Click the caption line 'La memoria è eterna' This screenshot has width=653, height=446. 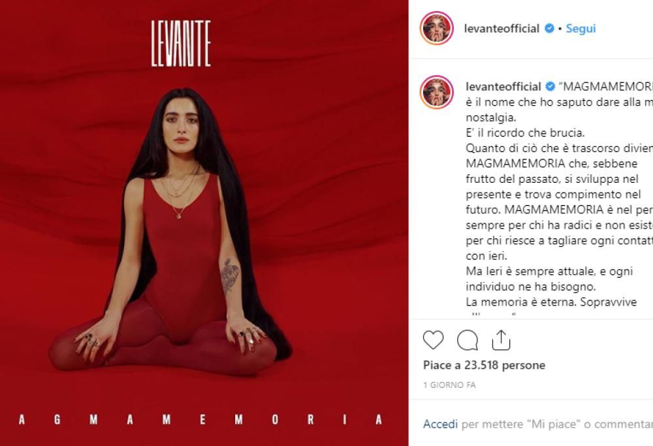point(551,302)
